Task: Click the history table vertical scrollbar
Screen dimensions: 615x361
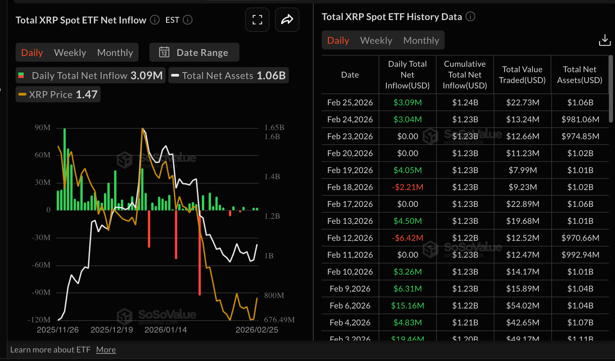Action: (611, 89)
